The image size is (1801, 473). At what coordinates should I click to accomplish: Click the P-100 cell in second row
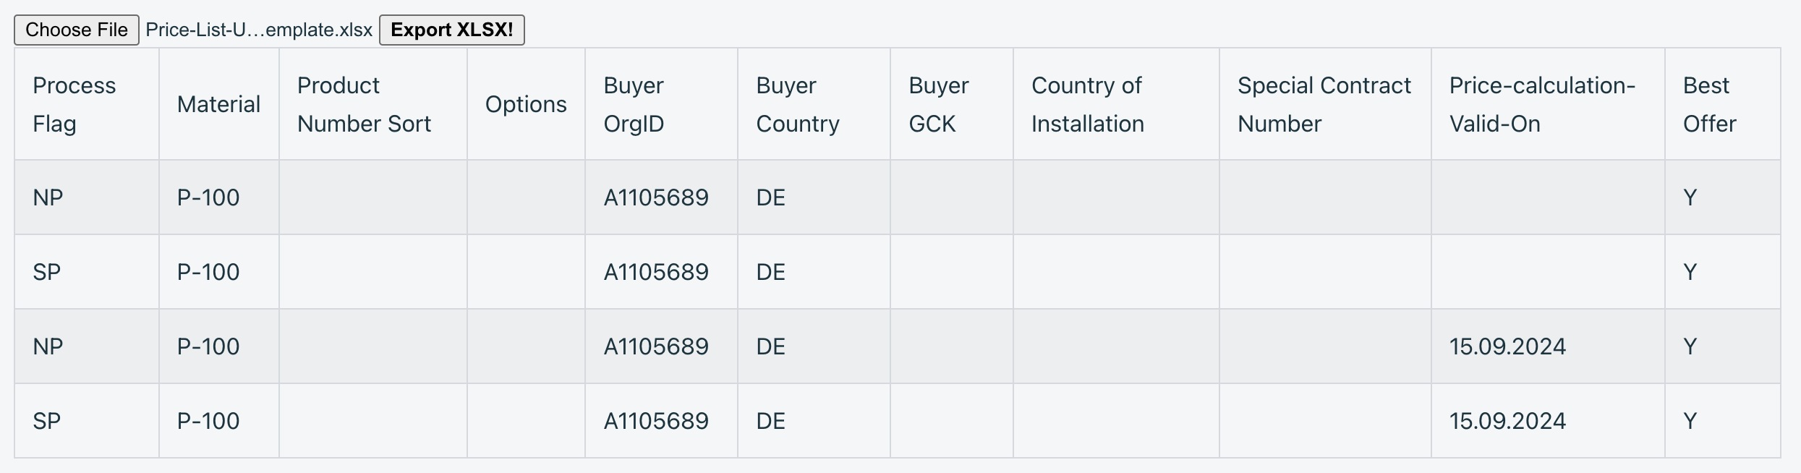[x=219, y=272]
